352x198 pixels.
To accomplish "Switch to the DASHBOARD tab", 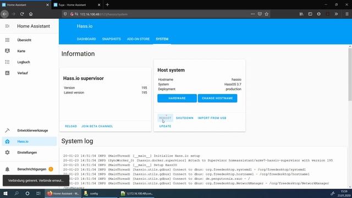I will coord(86,39).
